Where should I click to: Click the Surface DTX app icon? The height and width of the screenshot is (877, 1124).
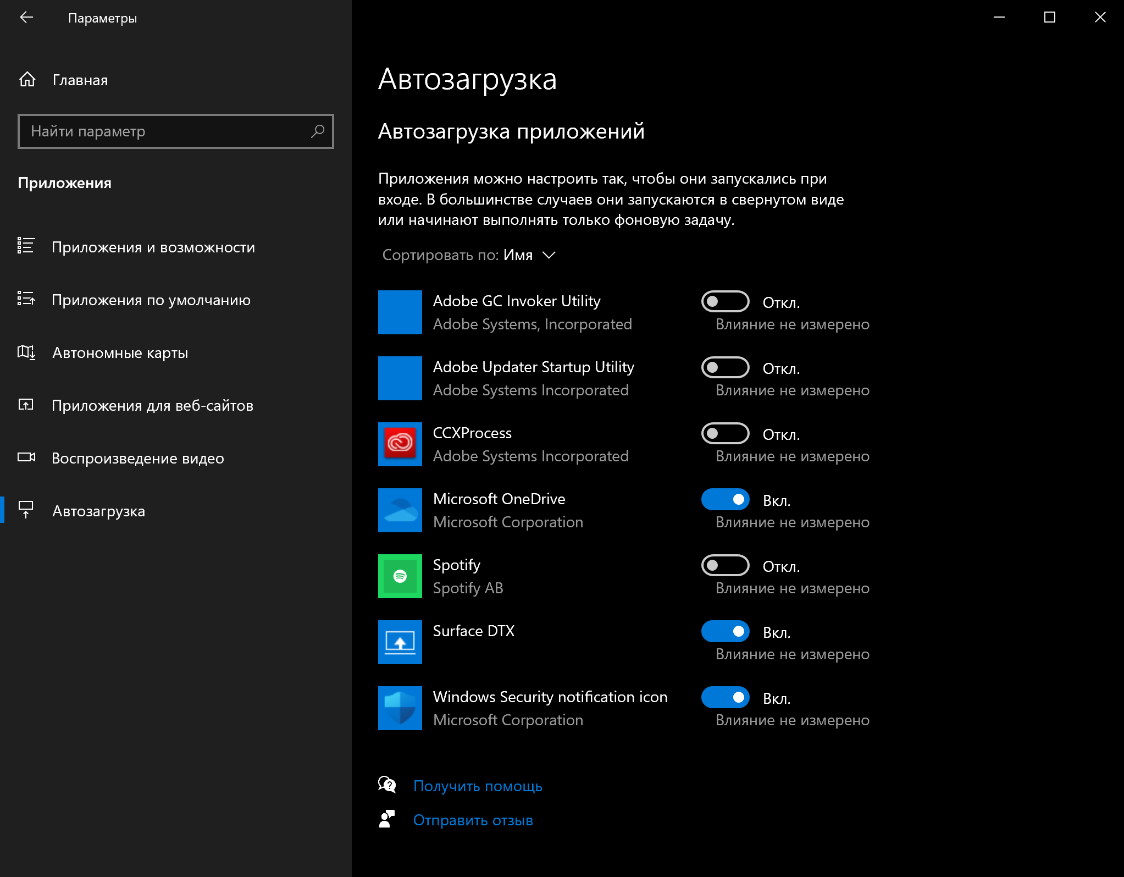(x=400, y=642)
